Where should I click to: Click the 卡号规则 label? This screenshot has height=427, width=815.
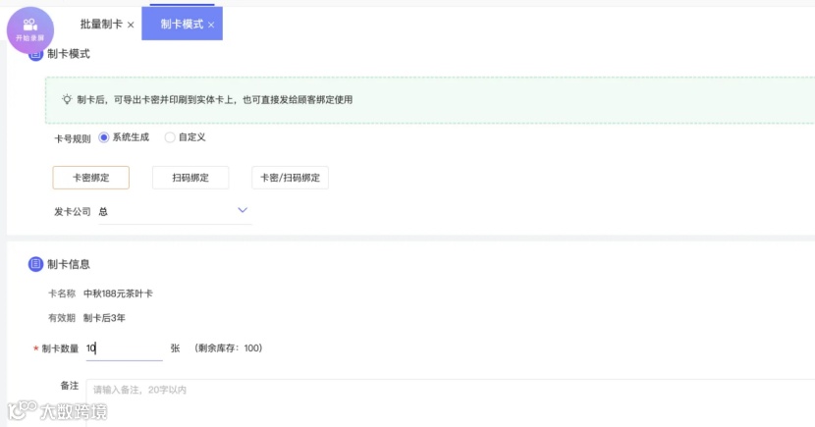click(73, 138)
